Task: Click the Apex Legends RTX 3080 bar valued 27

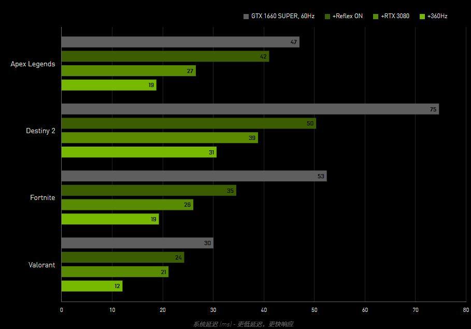Action: point(129,70)
